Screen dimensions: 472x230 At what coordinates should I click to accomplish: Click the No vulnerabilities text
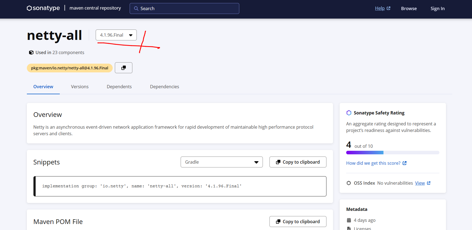click(395, 183)
